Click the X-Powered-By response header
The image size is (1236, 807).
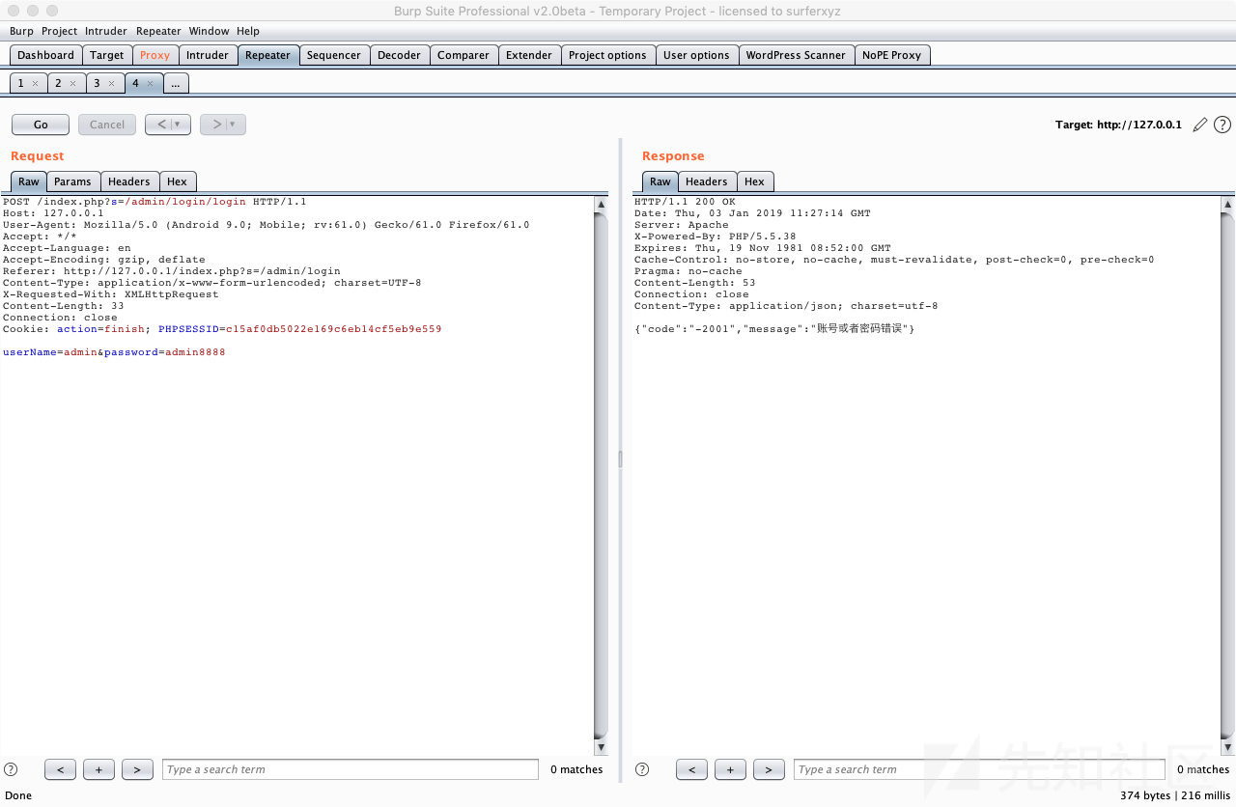tap(716, 237)
